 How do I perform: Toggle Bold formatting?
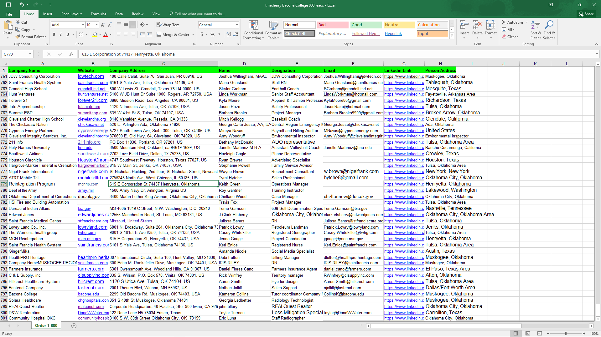click(54, 34)
